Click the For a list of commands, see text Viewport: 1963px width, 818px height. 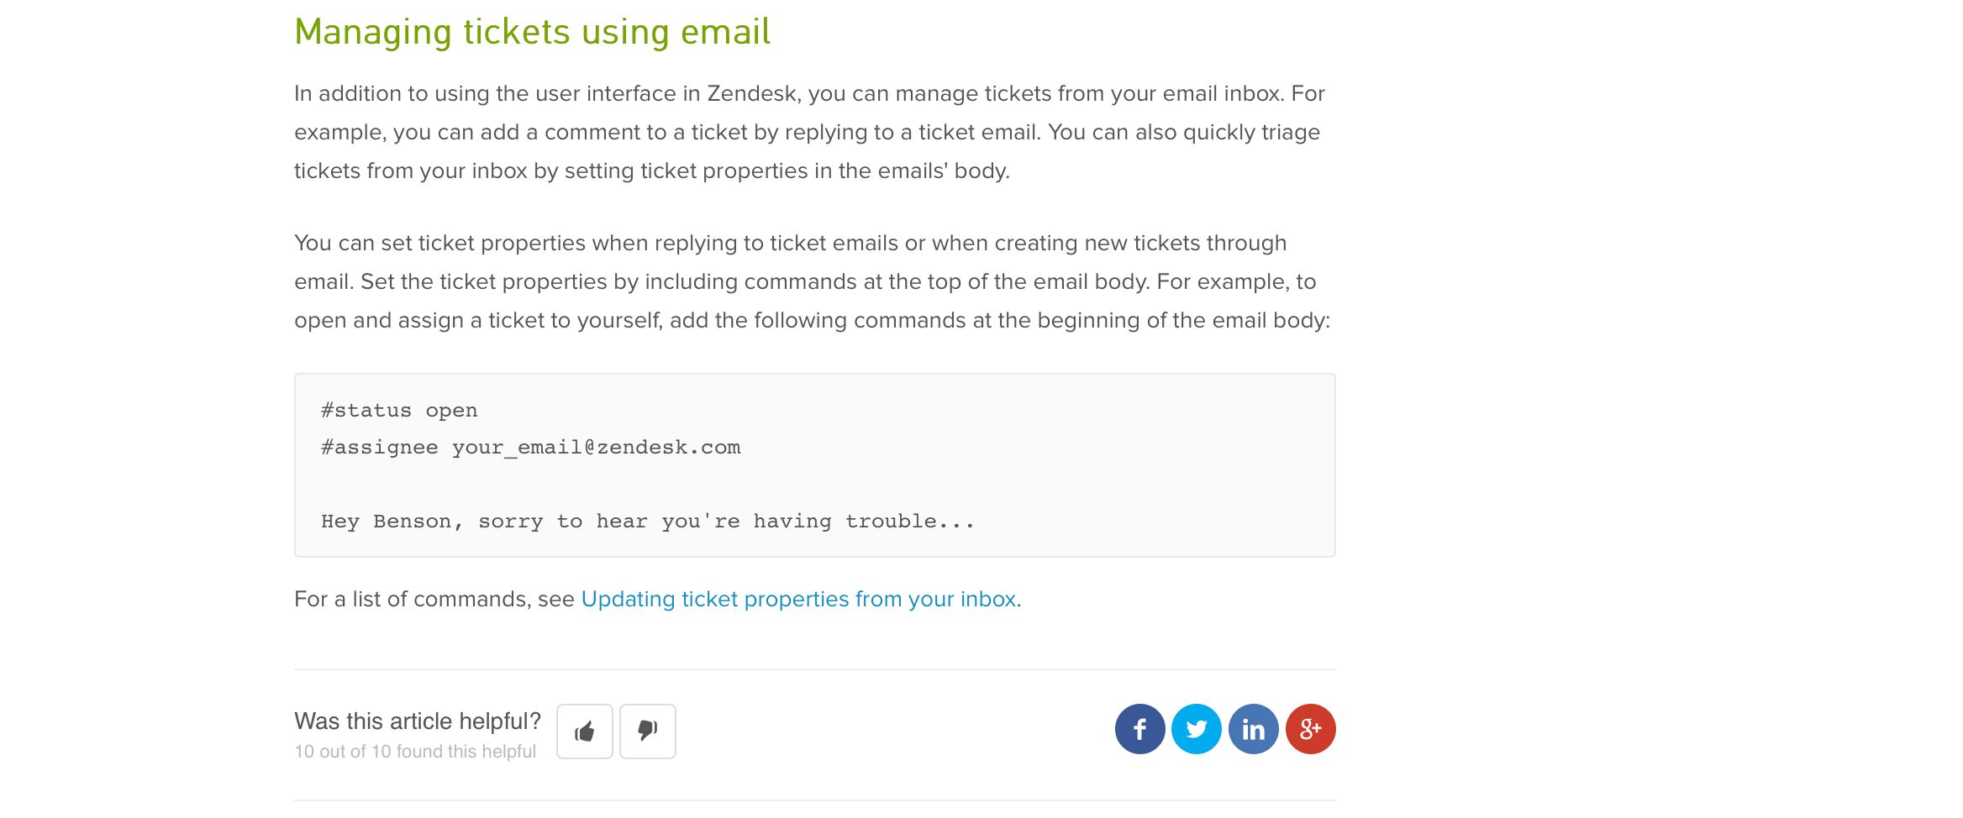point(434,599)
